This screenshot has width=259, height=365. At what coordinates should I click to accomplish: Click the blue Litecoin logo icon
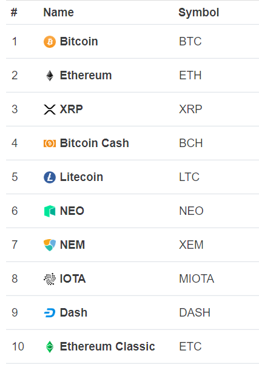[50, 177]
